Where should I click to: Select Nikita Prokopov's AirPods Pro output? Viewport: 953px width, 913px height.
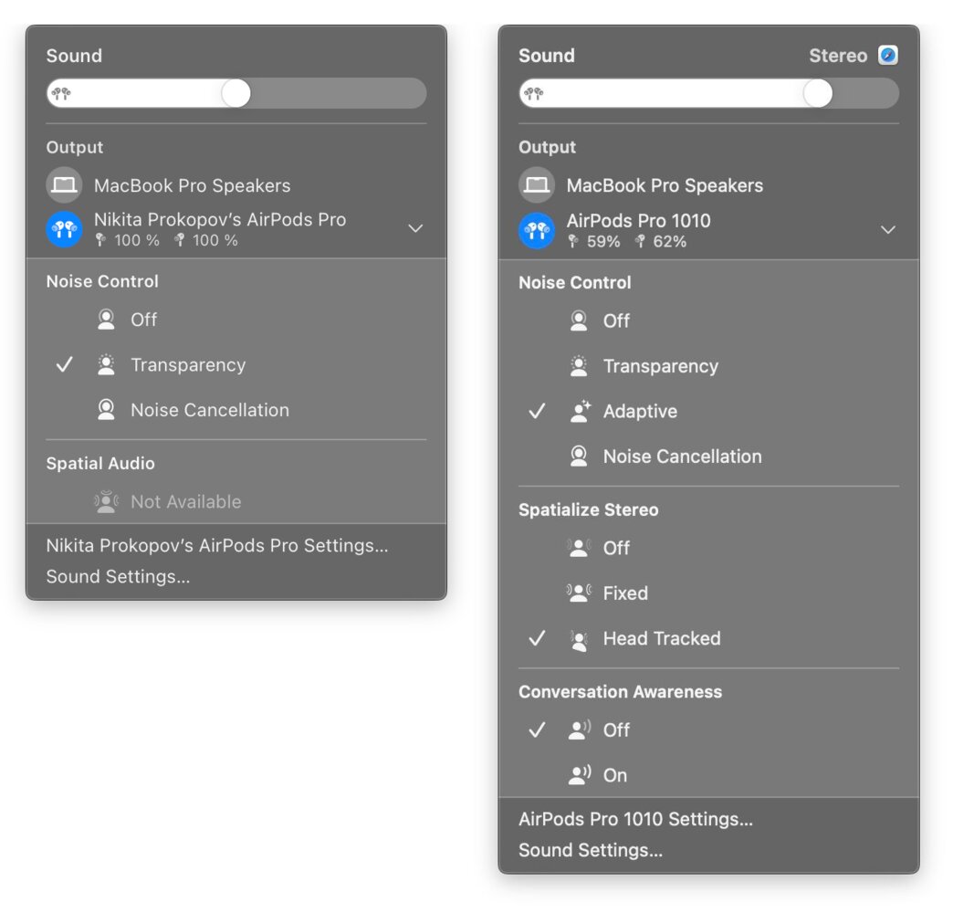(x=236, y=229)
